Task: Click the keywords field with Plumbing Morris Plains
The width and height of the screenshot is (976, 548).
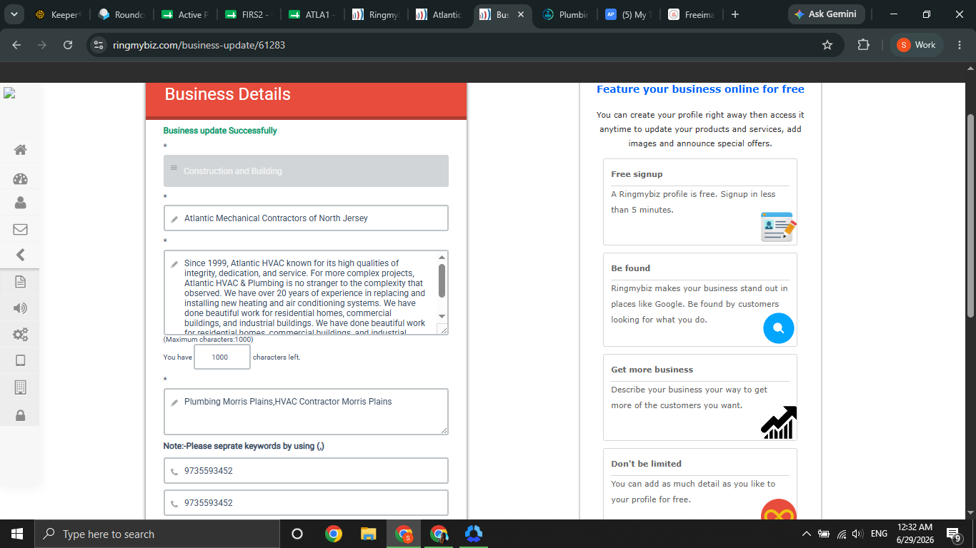Action: (306, 412)
